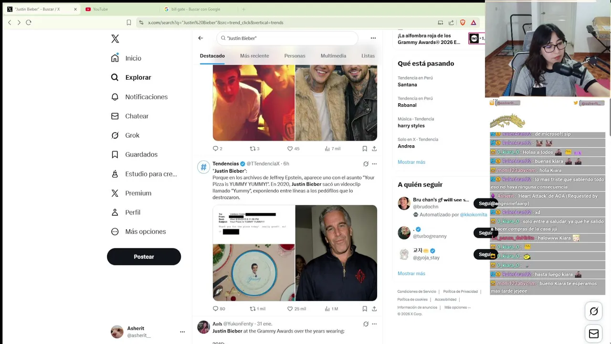The image size is (611, 344).
Task: Like the post with 45 likes
Action: click(x=293, y=149)
